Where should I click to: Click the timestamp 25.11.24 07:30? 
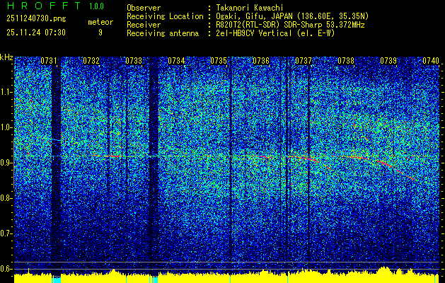tap(36, 33)
